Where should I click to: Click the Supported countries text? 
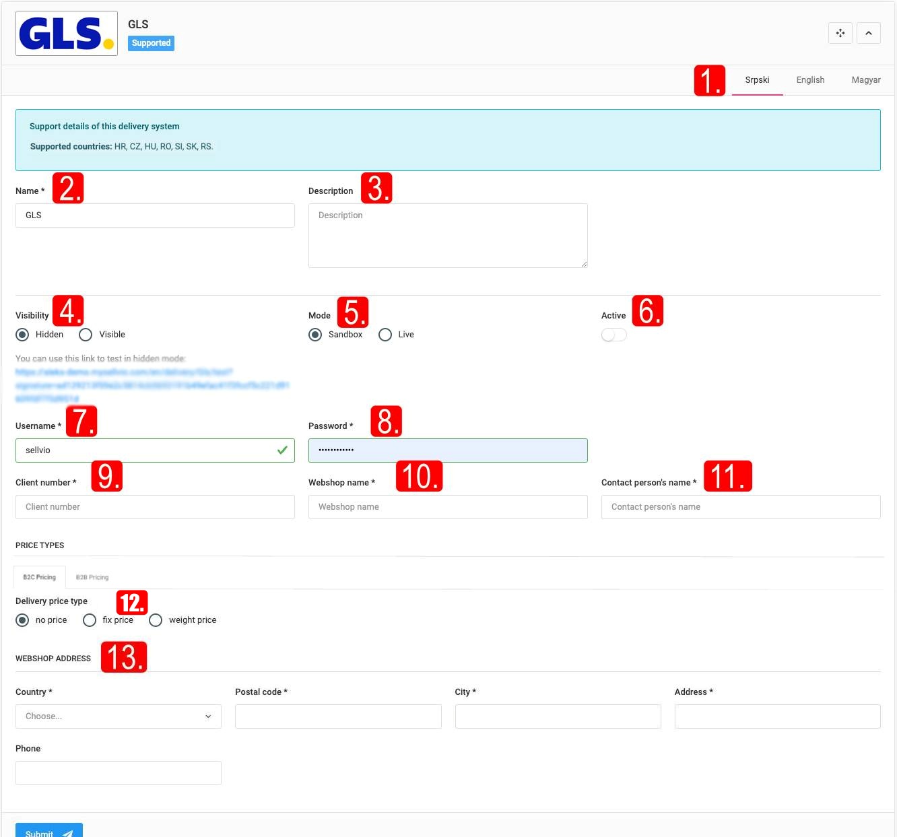click(x=121, y=147)
